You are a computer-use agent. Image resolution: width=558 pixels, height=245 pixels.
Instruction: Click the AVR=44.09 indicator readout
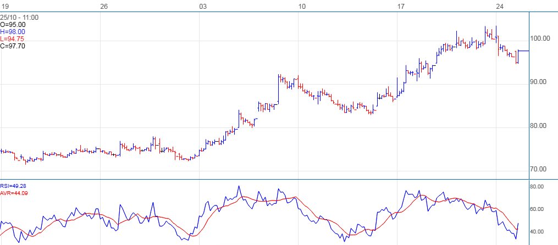tap(14, 193)
